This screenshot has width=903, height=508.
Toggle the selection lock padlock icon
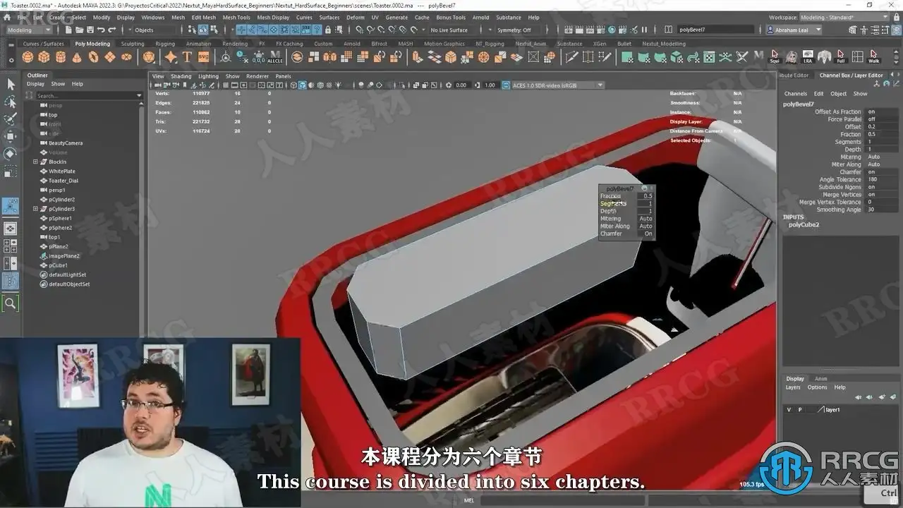pos(327,30)
